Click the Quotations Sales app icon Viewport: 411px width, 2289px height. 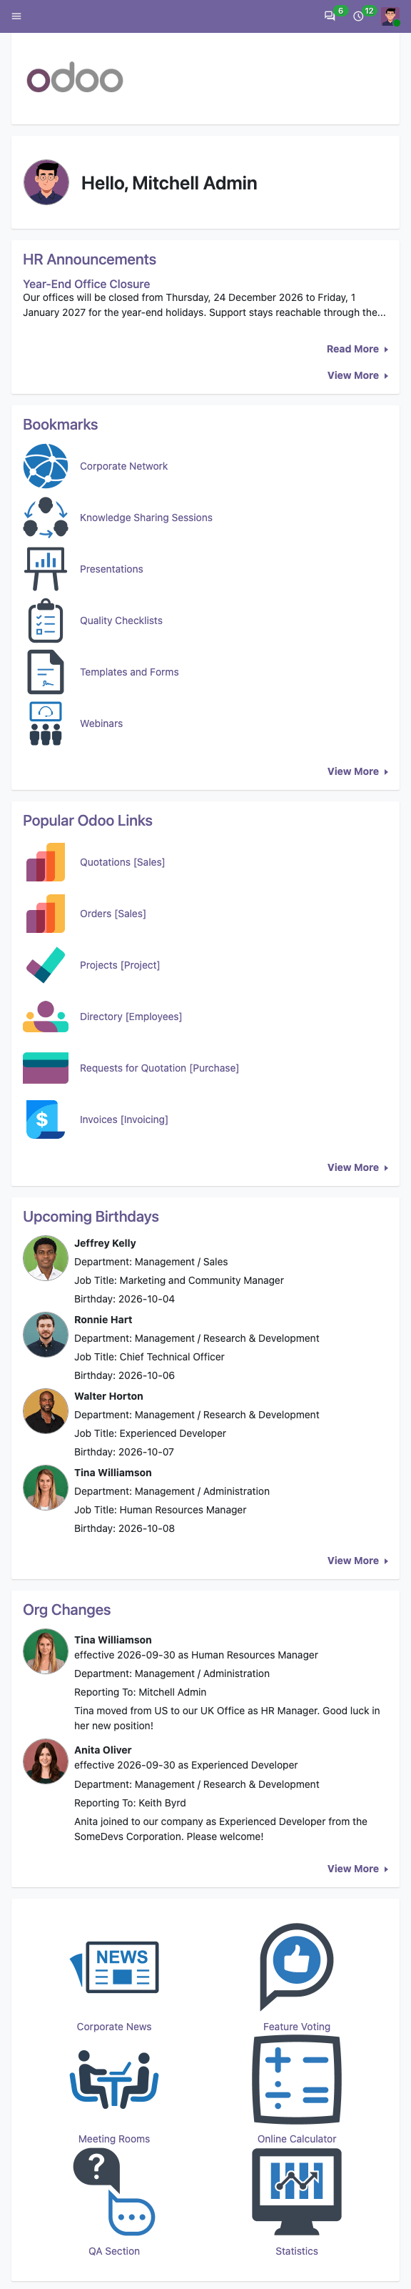tap(45, 863)
